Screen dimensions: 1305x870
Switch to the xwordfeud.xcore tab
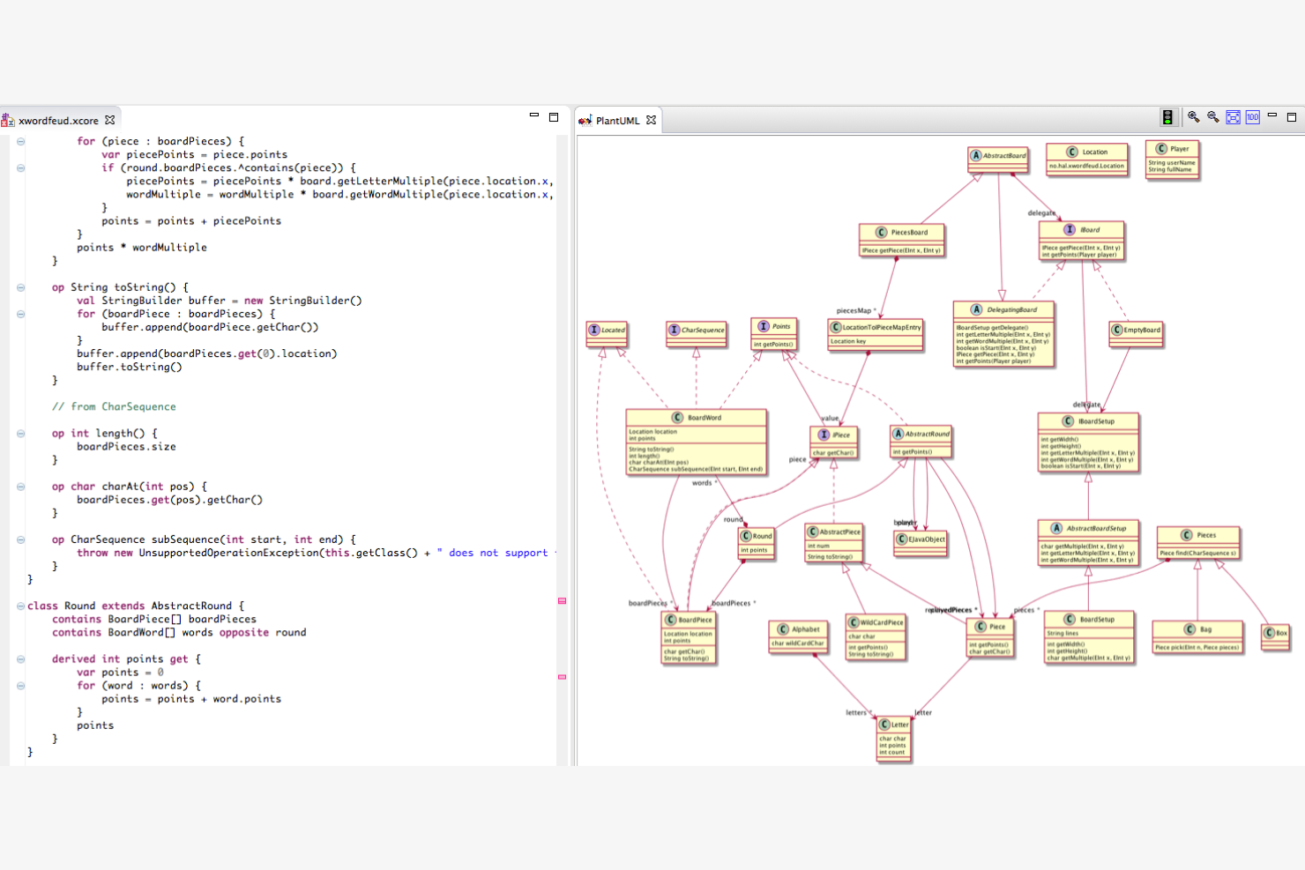58,121
